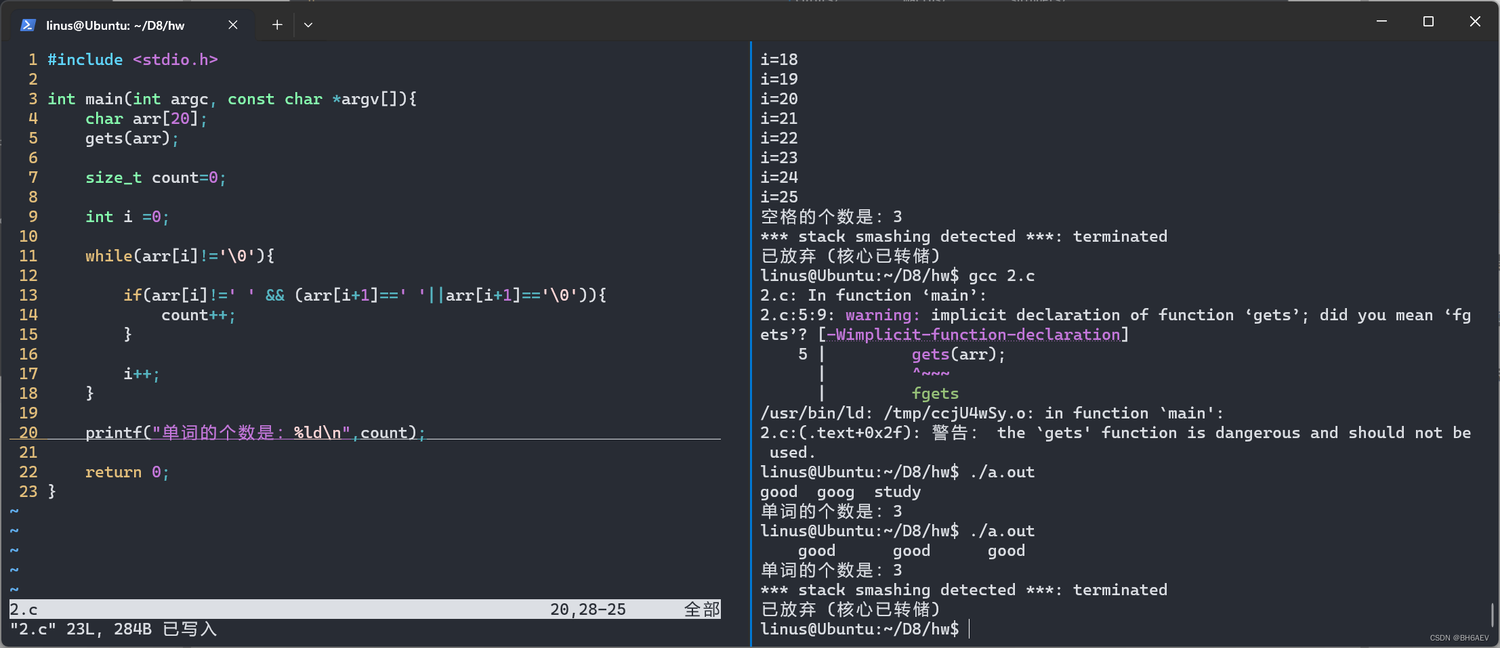The width and height of the screenshot is (1500, 648).
Task: Close the linus@Ubuntu tab with its X
Action: pyautogui.click(x=232, y=25)
